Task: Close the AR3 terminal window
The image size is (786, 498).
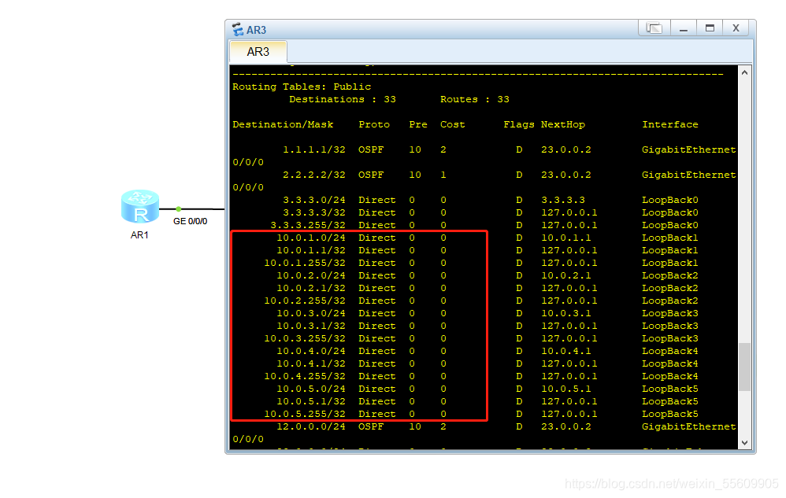Action: pyautogui.click(x=736, y=28)
